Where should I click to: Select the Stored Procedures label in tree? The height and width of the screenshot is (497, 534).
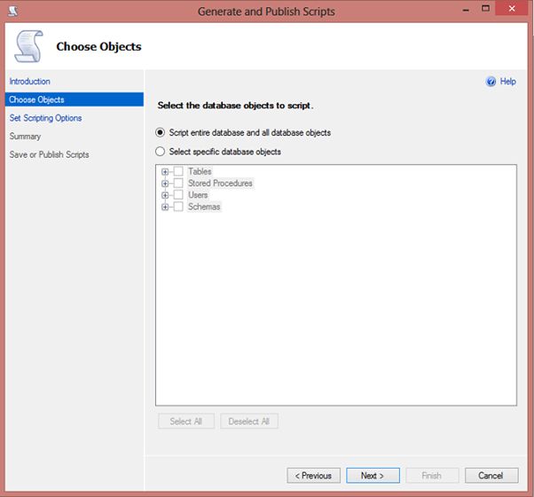click(220, 183)
